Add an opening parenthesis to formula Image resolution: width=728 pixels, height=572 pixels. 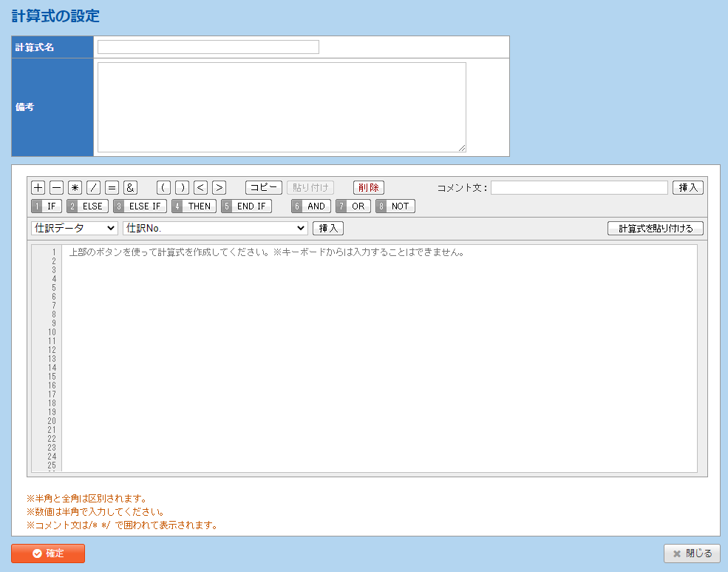coord(163,187)
